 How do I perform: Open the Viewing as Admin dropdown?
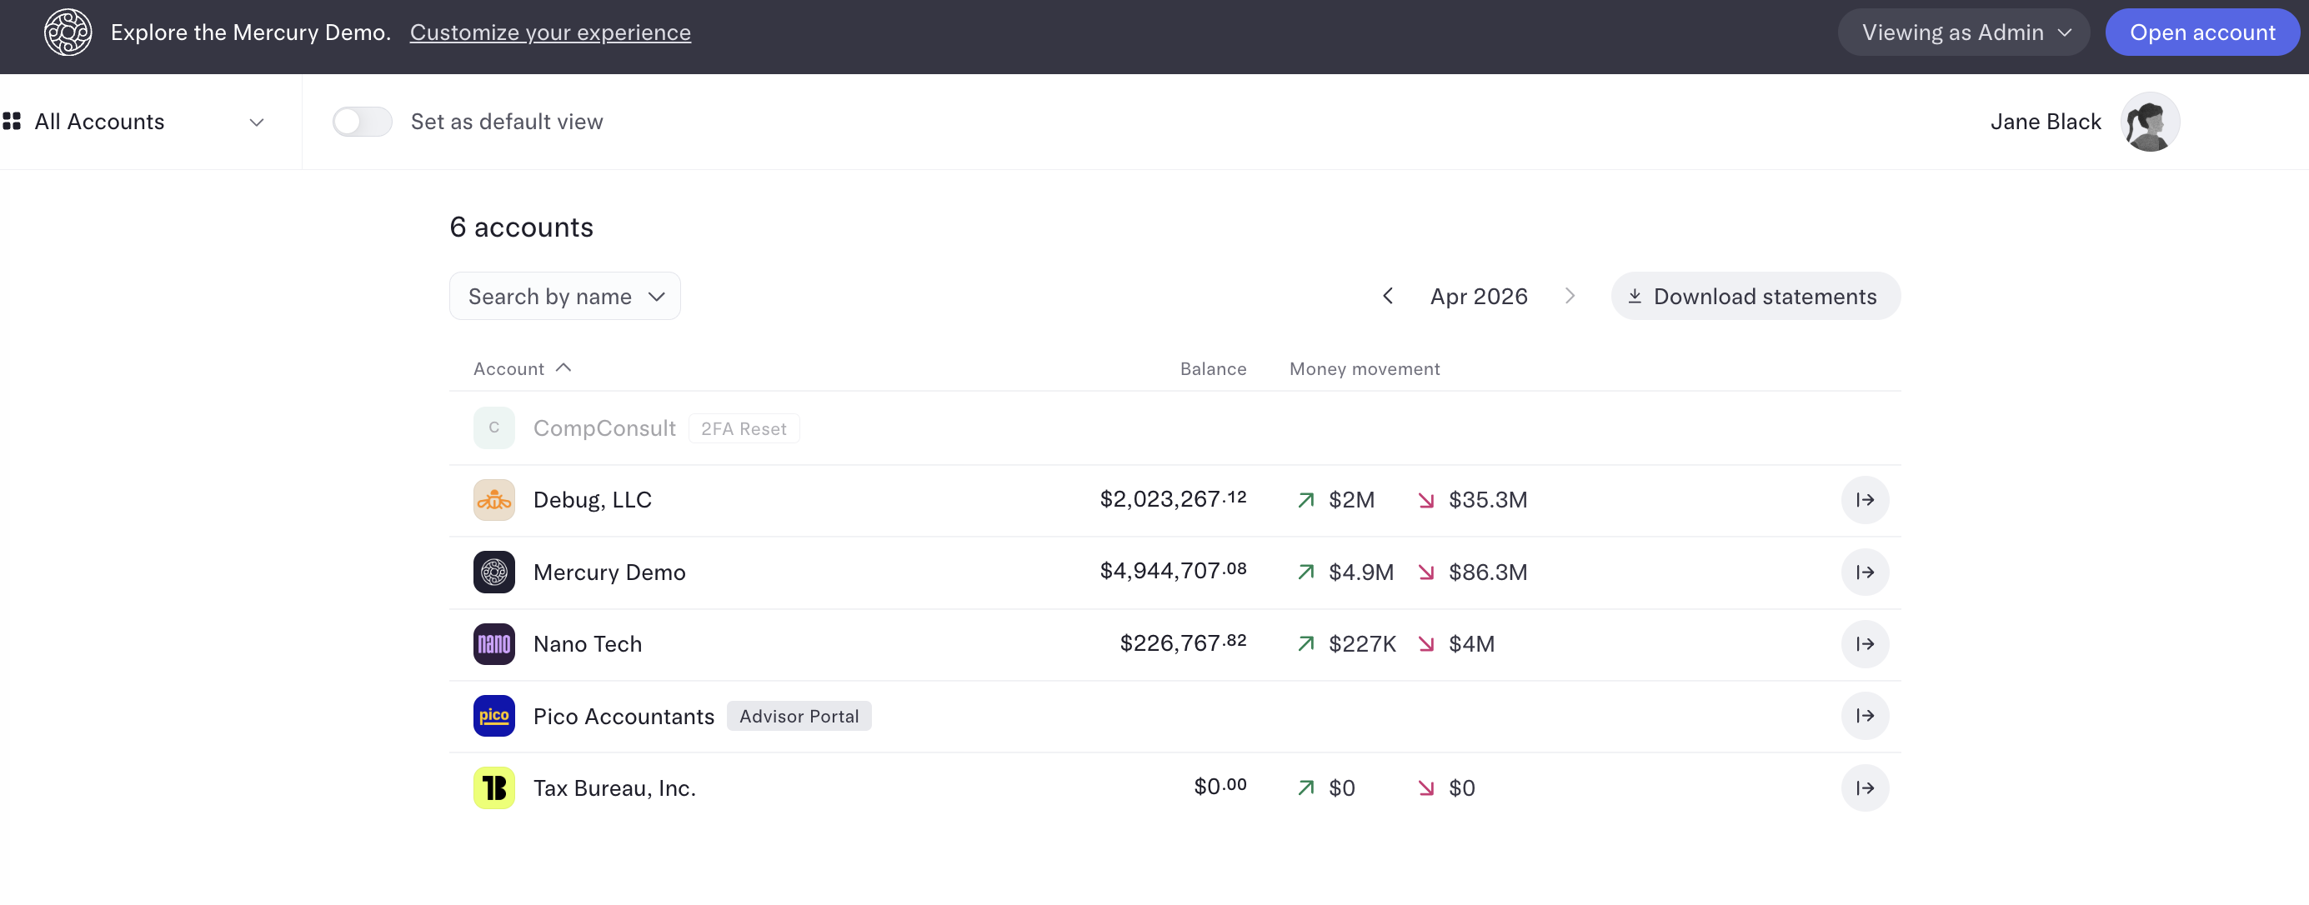(x=1963, y=32)
